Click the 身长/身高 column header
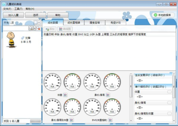Image resolution: width=178 pixels, height=126 pixels. (66, 34)
